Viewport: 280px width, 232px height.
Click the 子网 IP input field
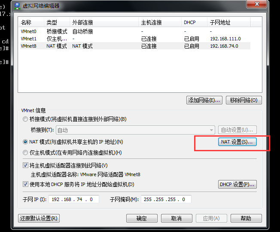click(74, 199)
